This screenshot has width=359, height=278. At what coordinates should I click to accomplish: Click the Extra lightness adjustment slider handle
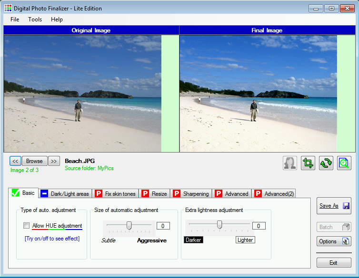(x=219, y=225)
